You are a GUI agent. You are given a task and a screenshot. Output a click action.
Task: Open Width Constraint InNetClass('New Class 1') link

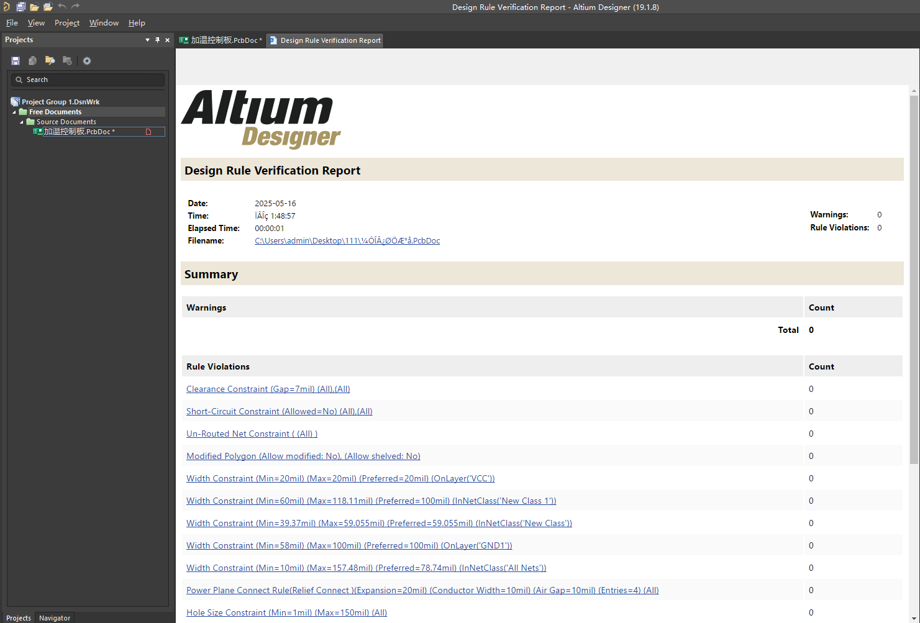click(371, 501)
